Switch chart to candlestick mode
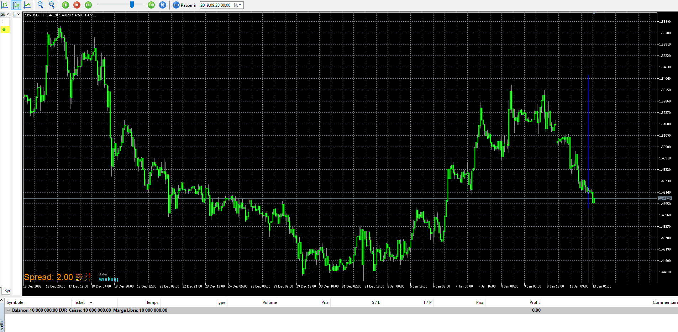678x332 pixels. [x=16, y=5]
